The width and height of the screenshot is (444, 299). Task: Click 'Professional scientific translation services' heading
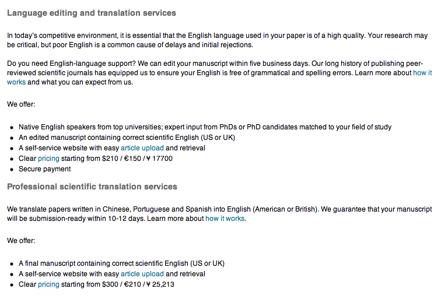coord(92,187)
